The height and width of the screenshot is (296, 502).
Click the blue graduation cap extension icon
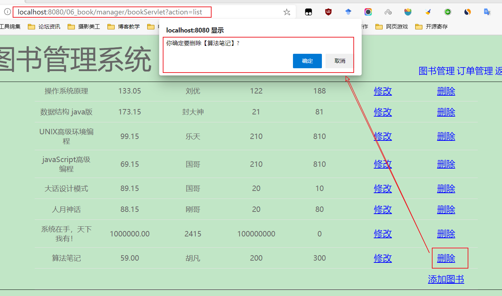(348, 12)
